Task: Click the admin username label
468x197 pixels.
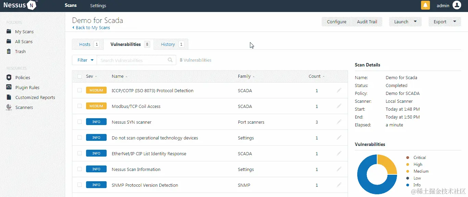Action: tap(443, 5)
